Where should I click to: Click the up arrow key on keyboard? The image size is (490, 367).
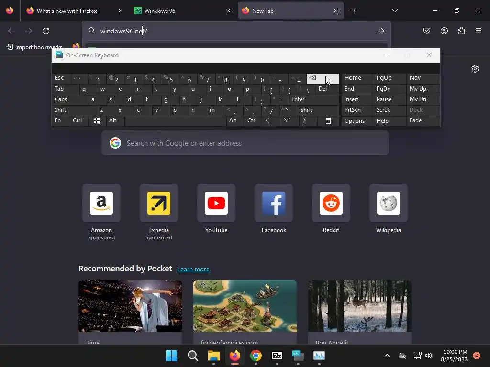[285, 110]
